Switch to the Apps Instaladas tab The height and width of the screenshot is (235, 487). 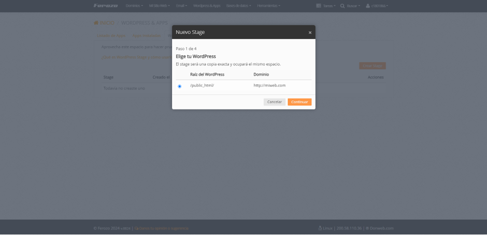click(146, 35)
